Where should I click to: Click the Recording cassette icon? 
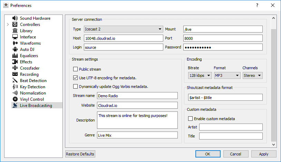pos(15,74)
